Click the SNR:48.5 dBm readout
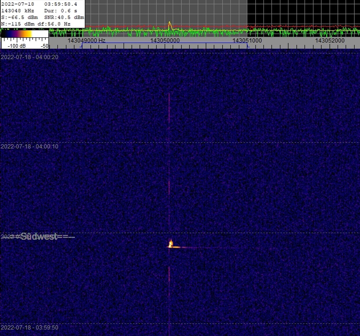This screenshot has height=336, width=360. pos(64,17)
